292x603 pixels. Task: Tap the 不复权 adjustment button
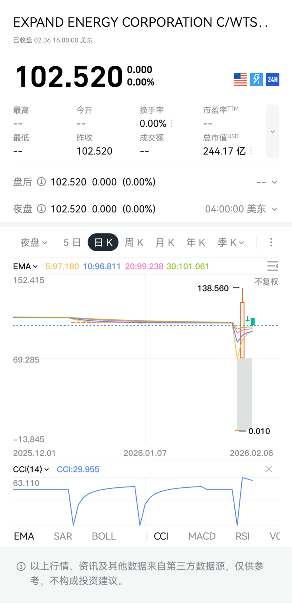pyautogui.click(x=266, y=282)
